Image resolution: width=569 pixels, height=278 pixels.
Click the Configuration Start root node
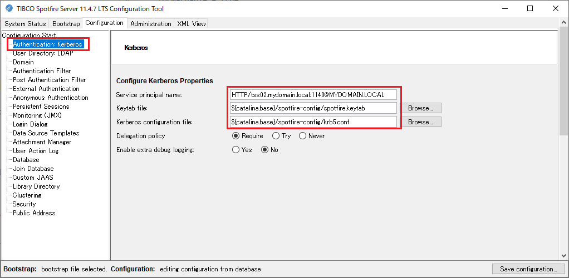coord(29,36)
